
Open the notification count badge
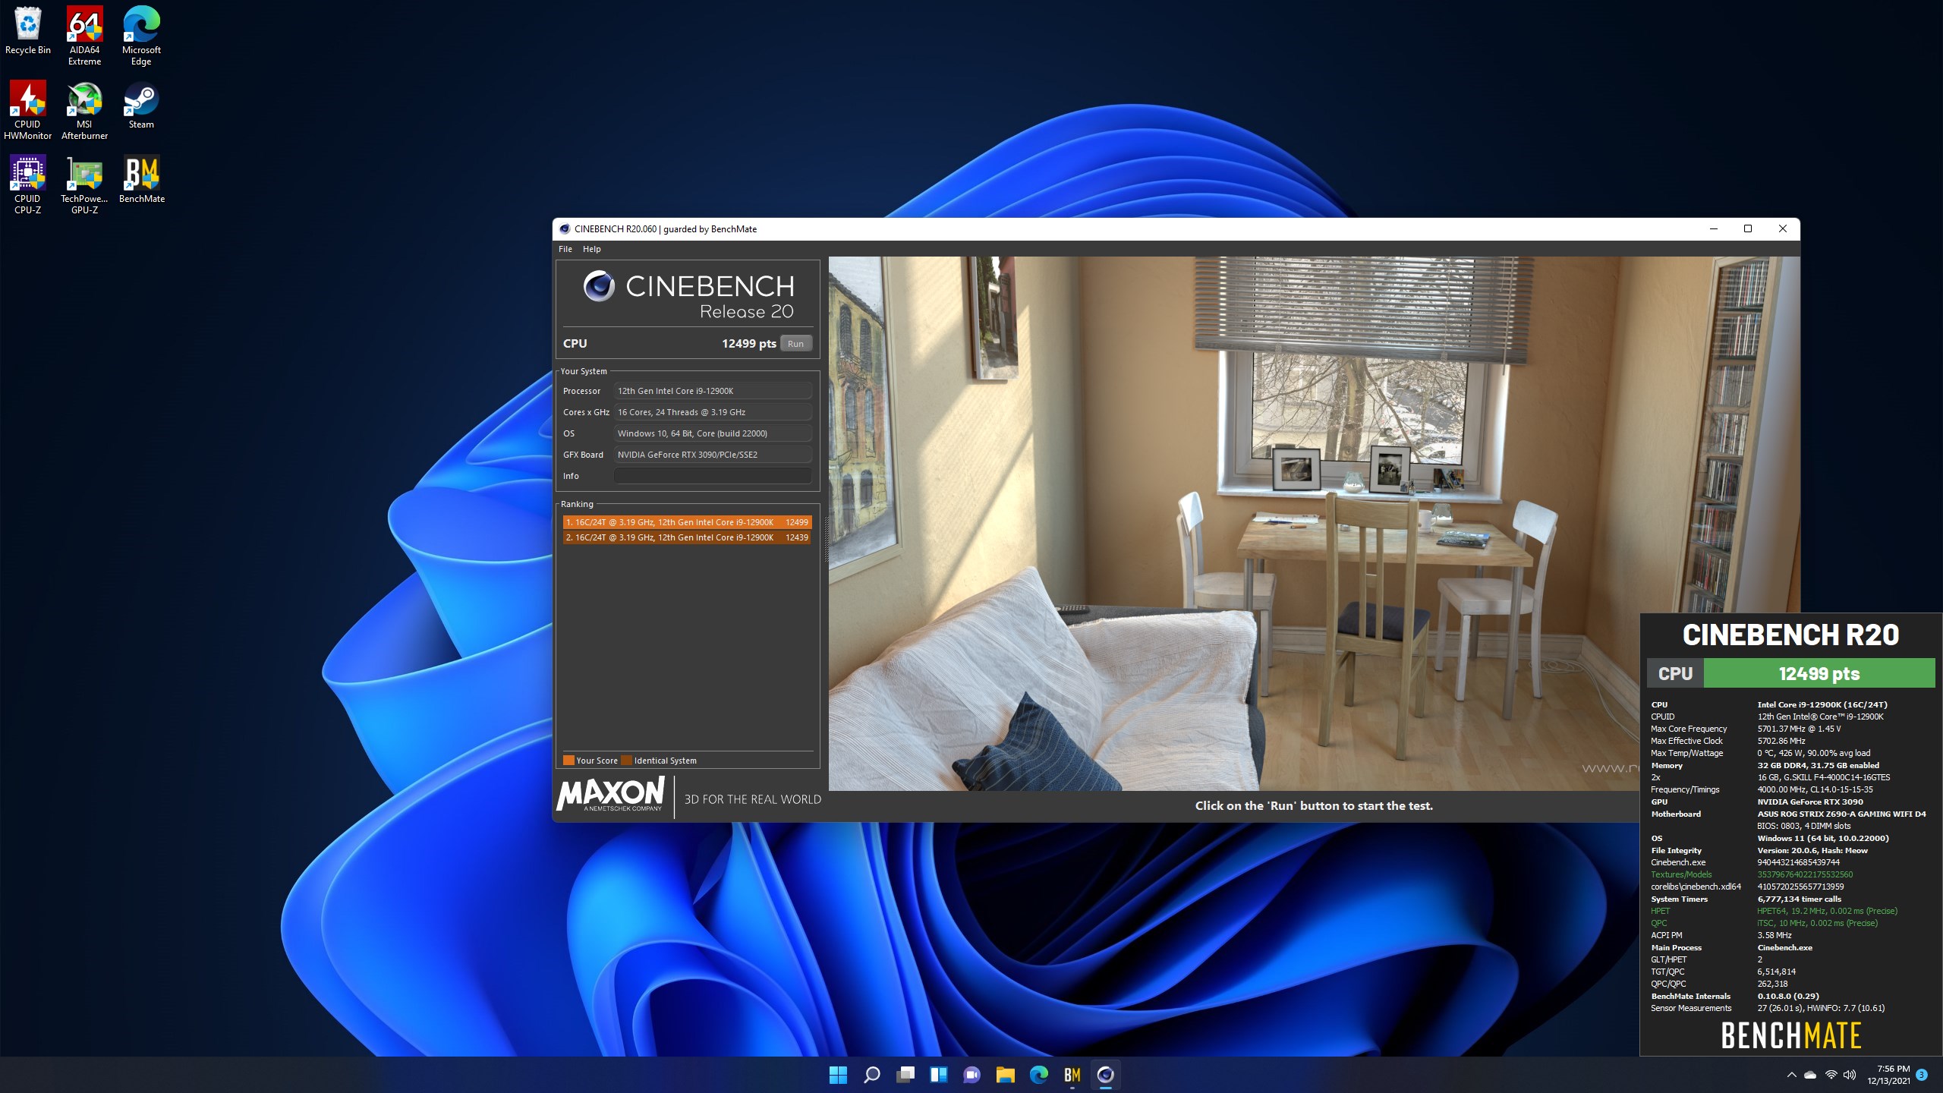coord(1922,1075)
